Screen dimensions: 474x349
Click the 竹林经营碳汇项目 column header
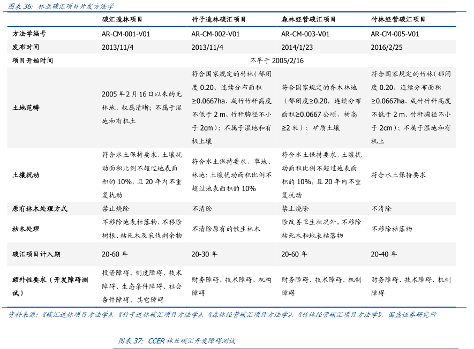coord(398,19)
